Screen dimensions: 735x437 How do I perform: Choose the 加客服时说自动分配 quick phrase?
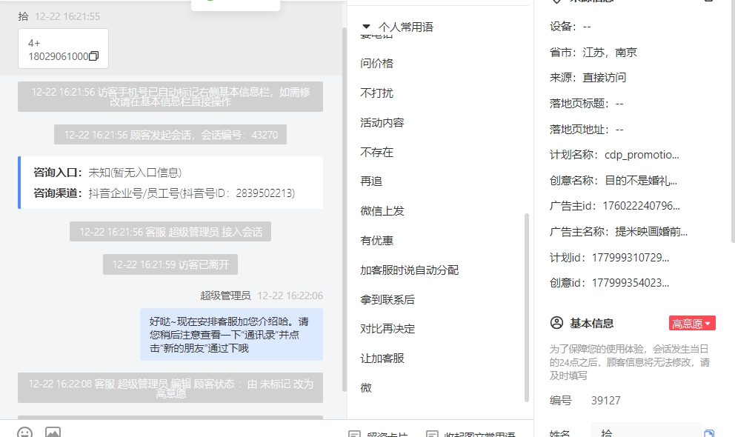pos(409,270)
